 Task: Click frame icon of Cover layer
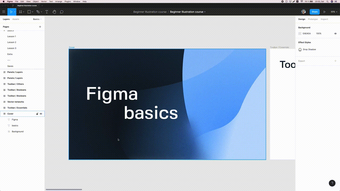click(4, 114)
